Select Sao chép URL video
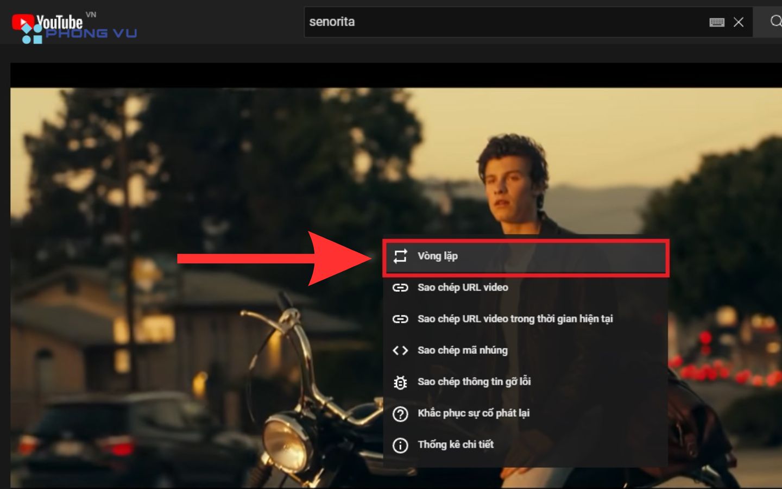 (x=463, y=287)
